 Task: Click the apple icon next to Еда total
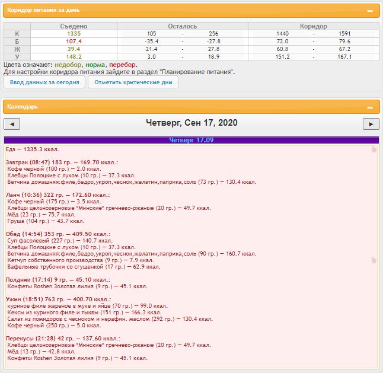374,149
